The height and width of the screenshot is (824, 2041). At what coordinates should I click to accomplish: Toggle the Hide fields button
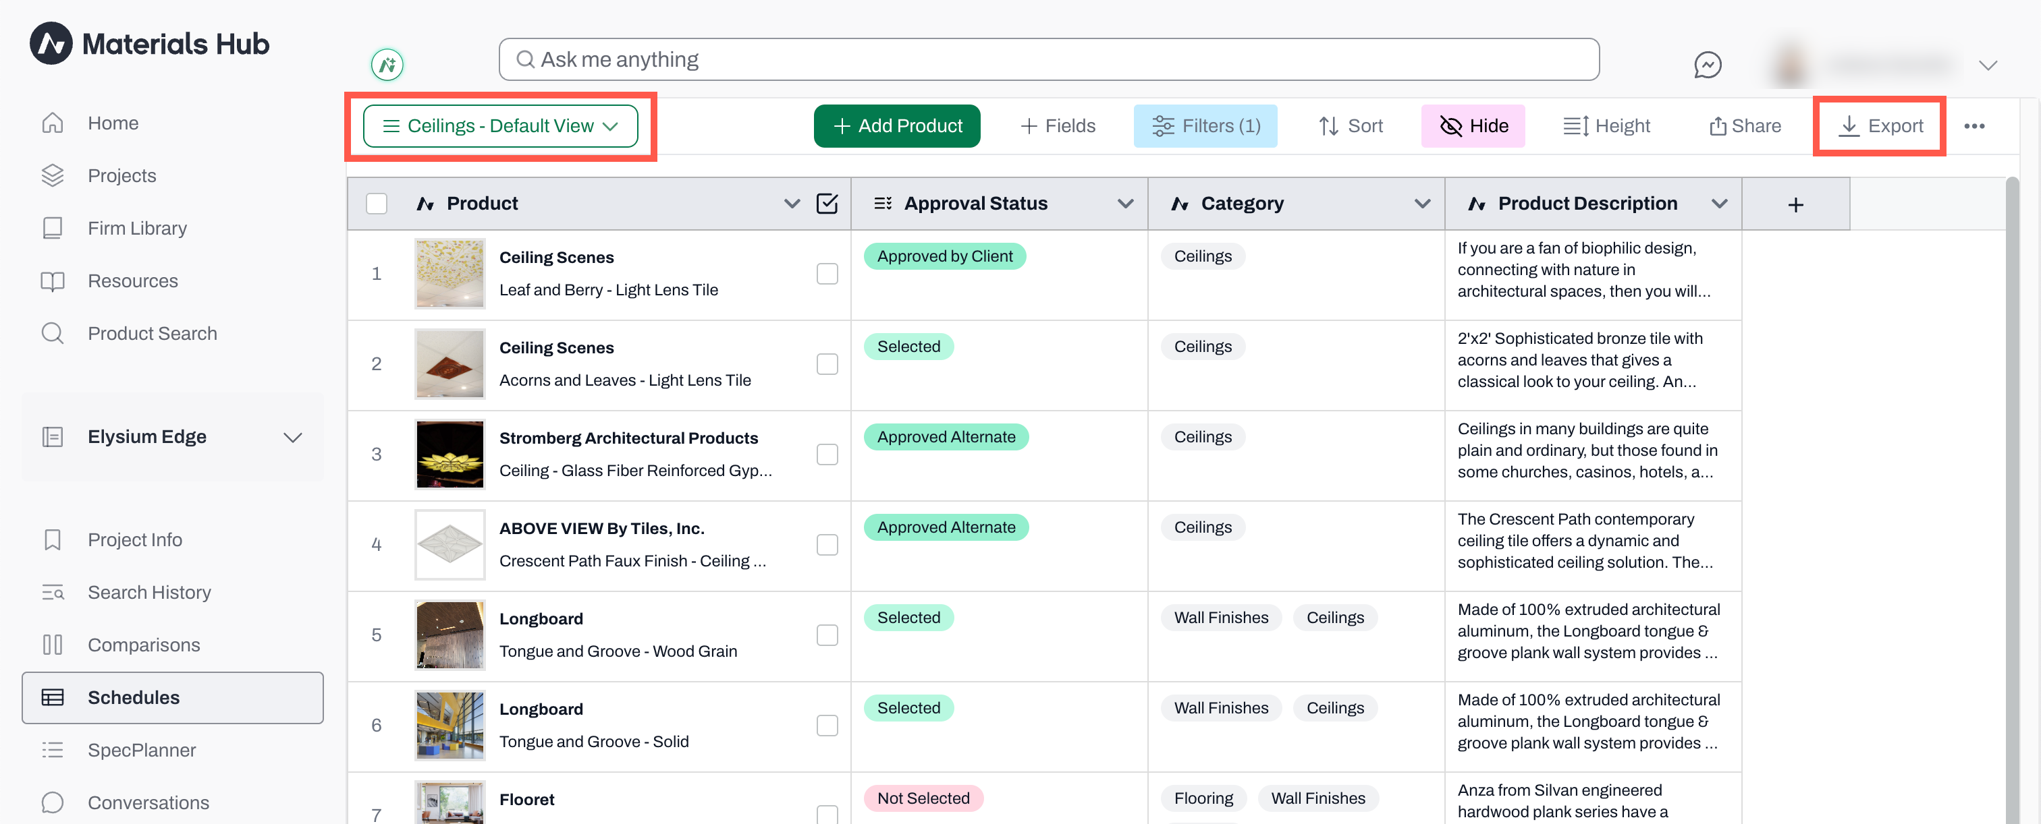coord(1473,126)
